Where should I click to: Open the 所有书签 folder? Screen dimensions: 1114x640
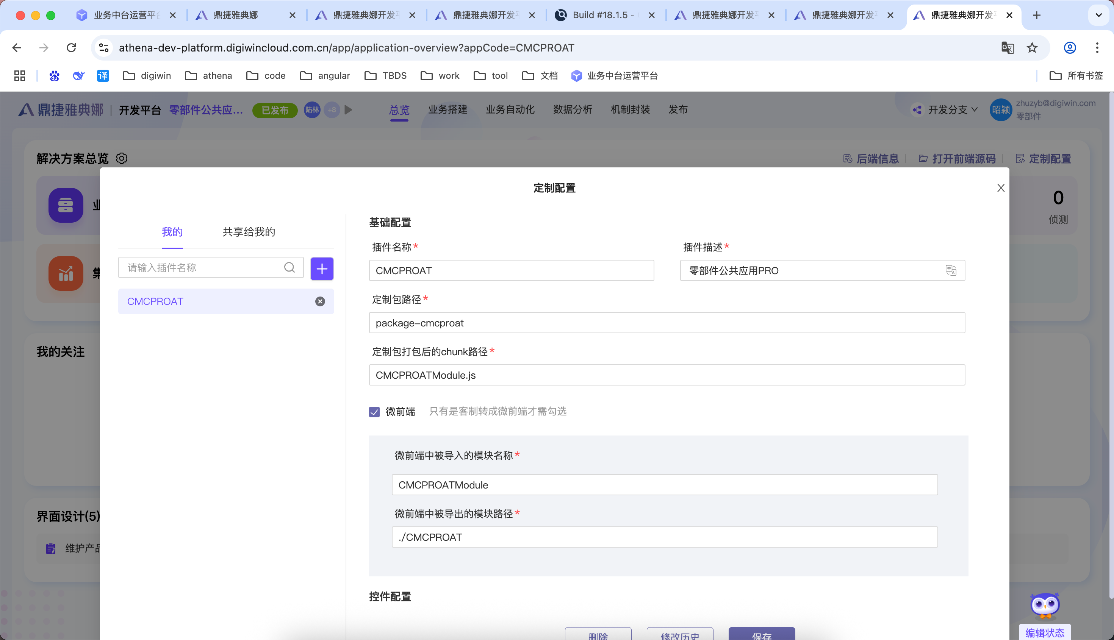click(1076, 76)
